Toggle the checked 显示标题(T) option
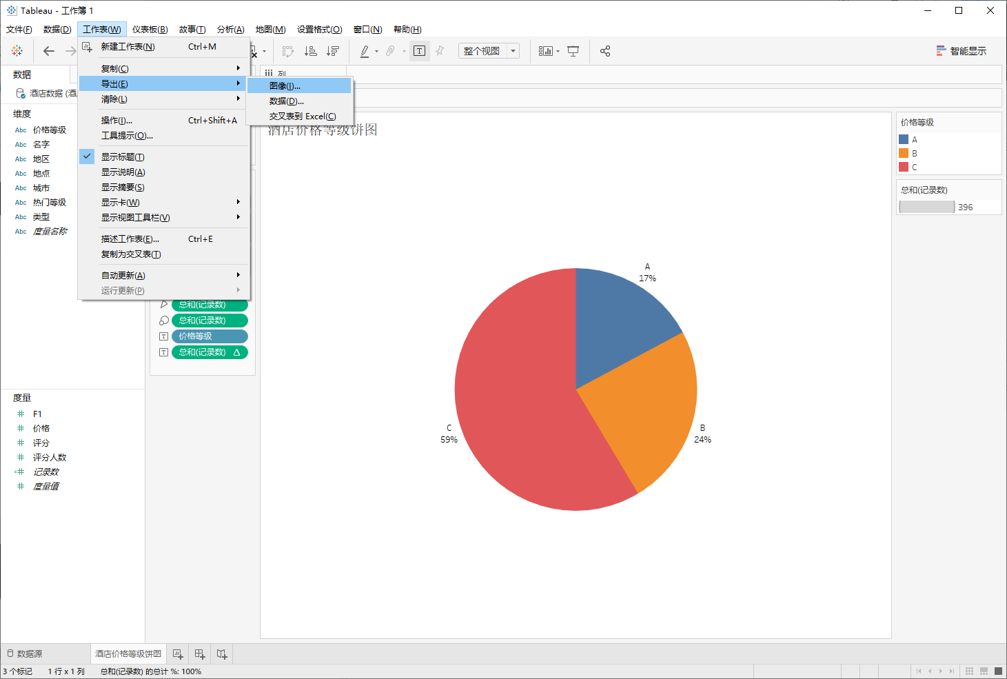1007x679 pixels. 164,157
